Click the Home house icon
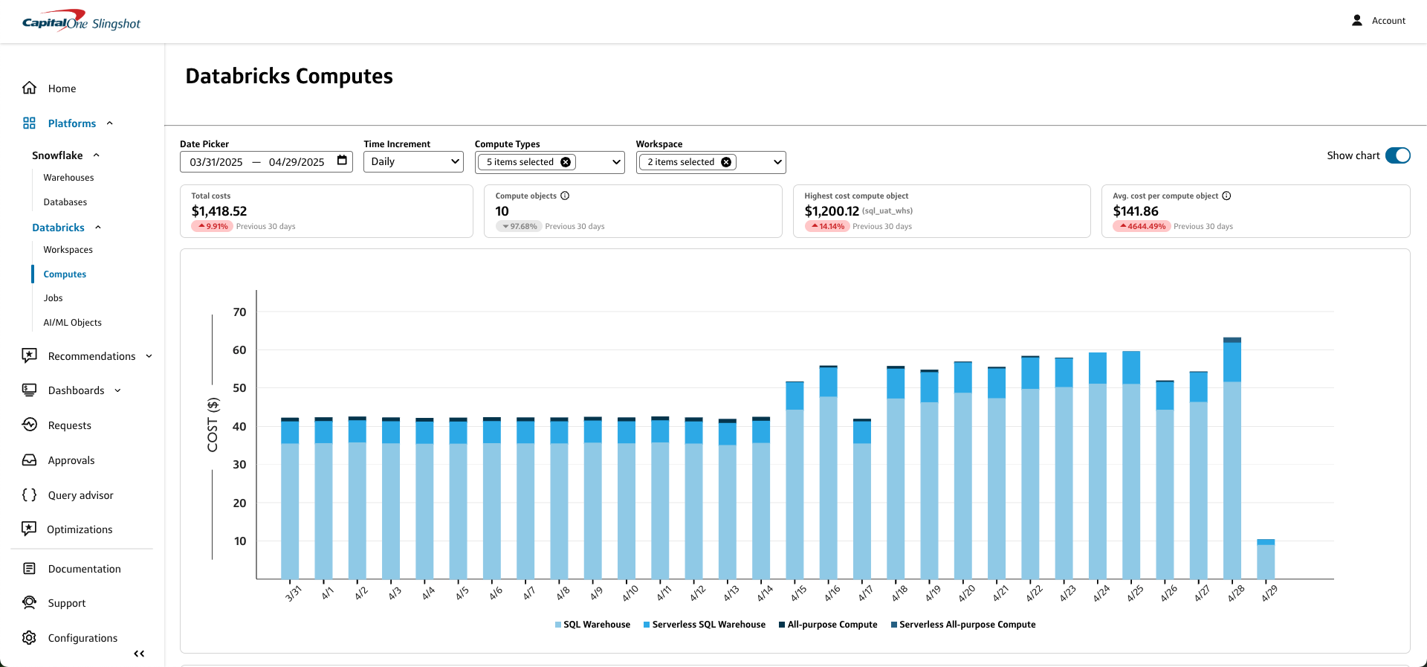This screenshot has width=1427, height=667. point(29,88)
